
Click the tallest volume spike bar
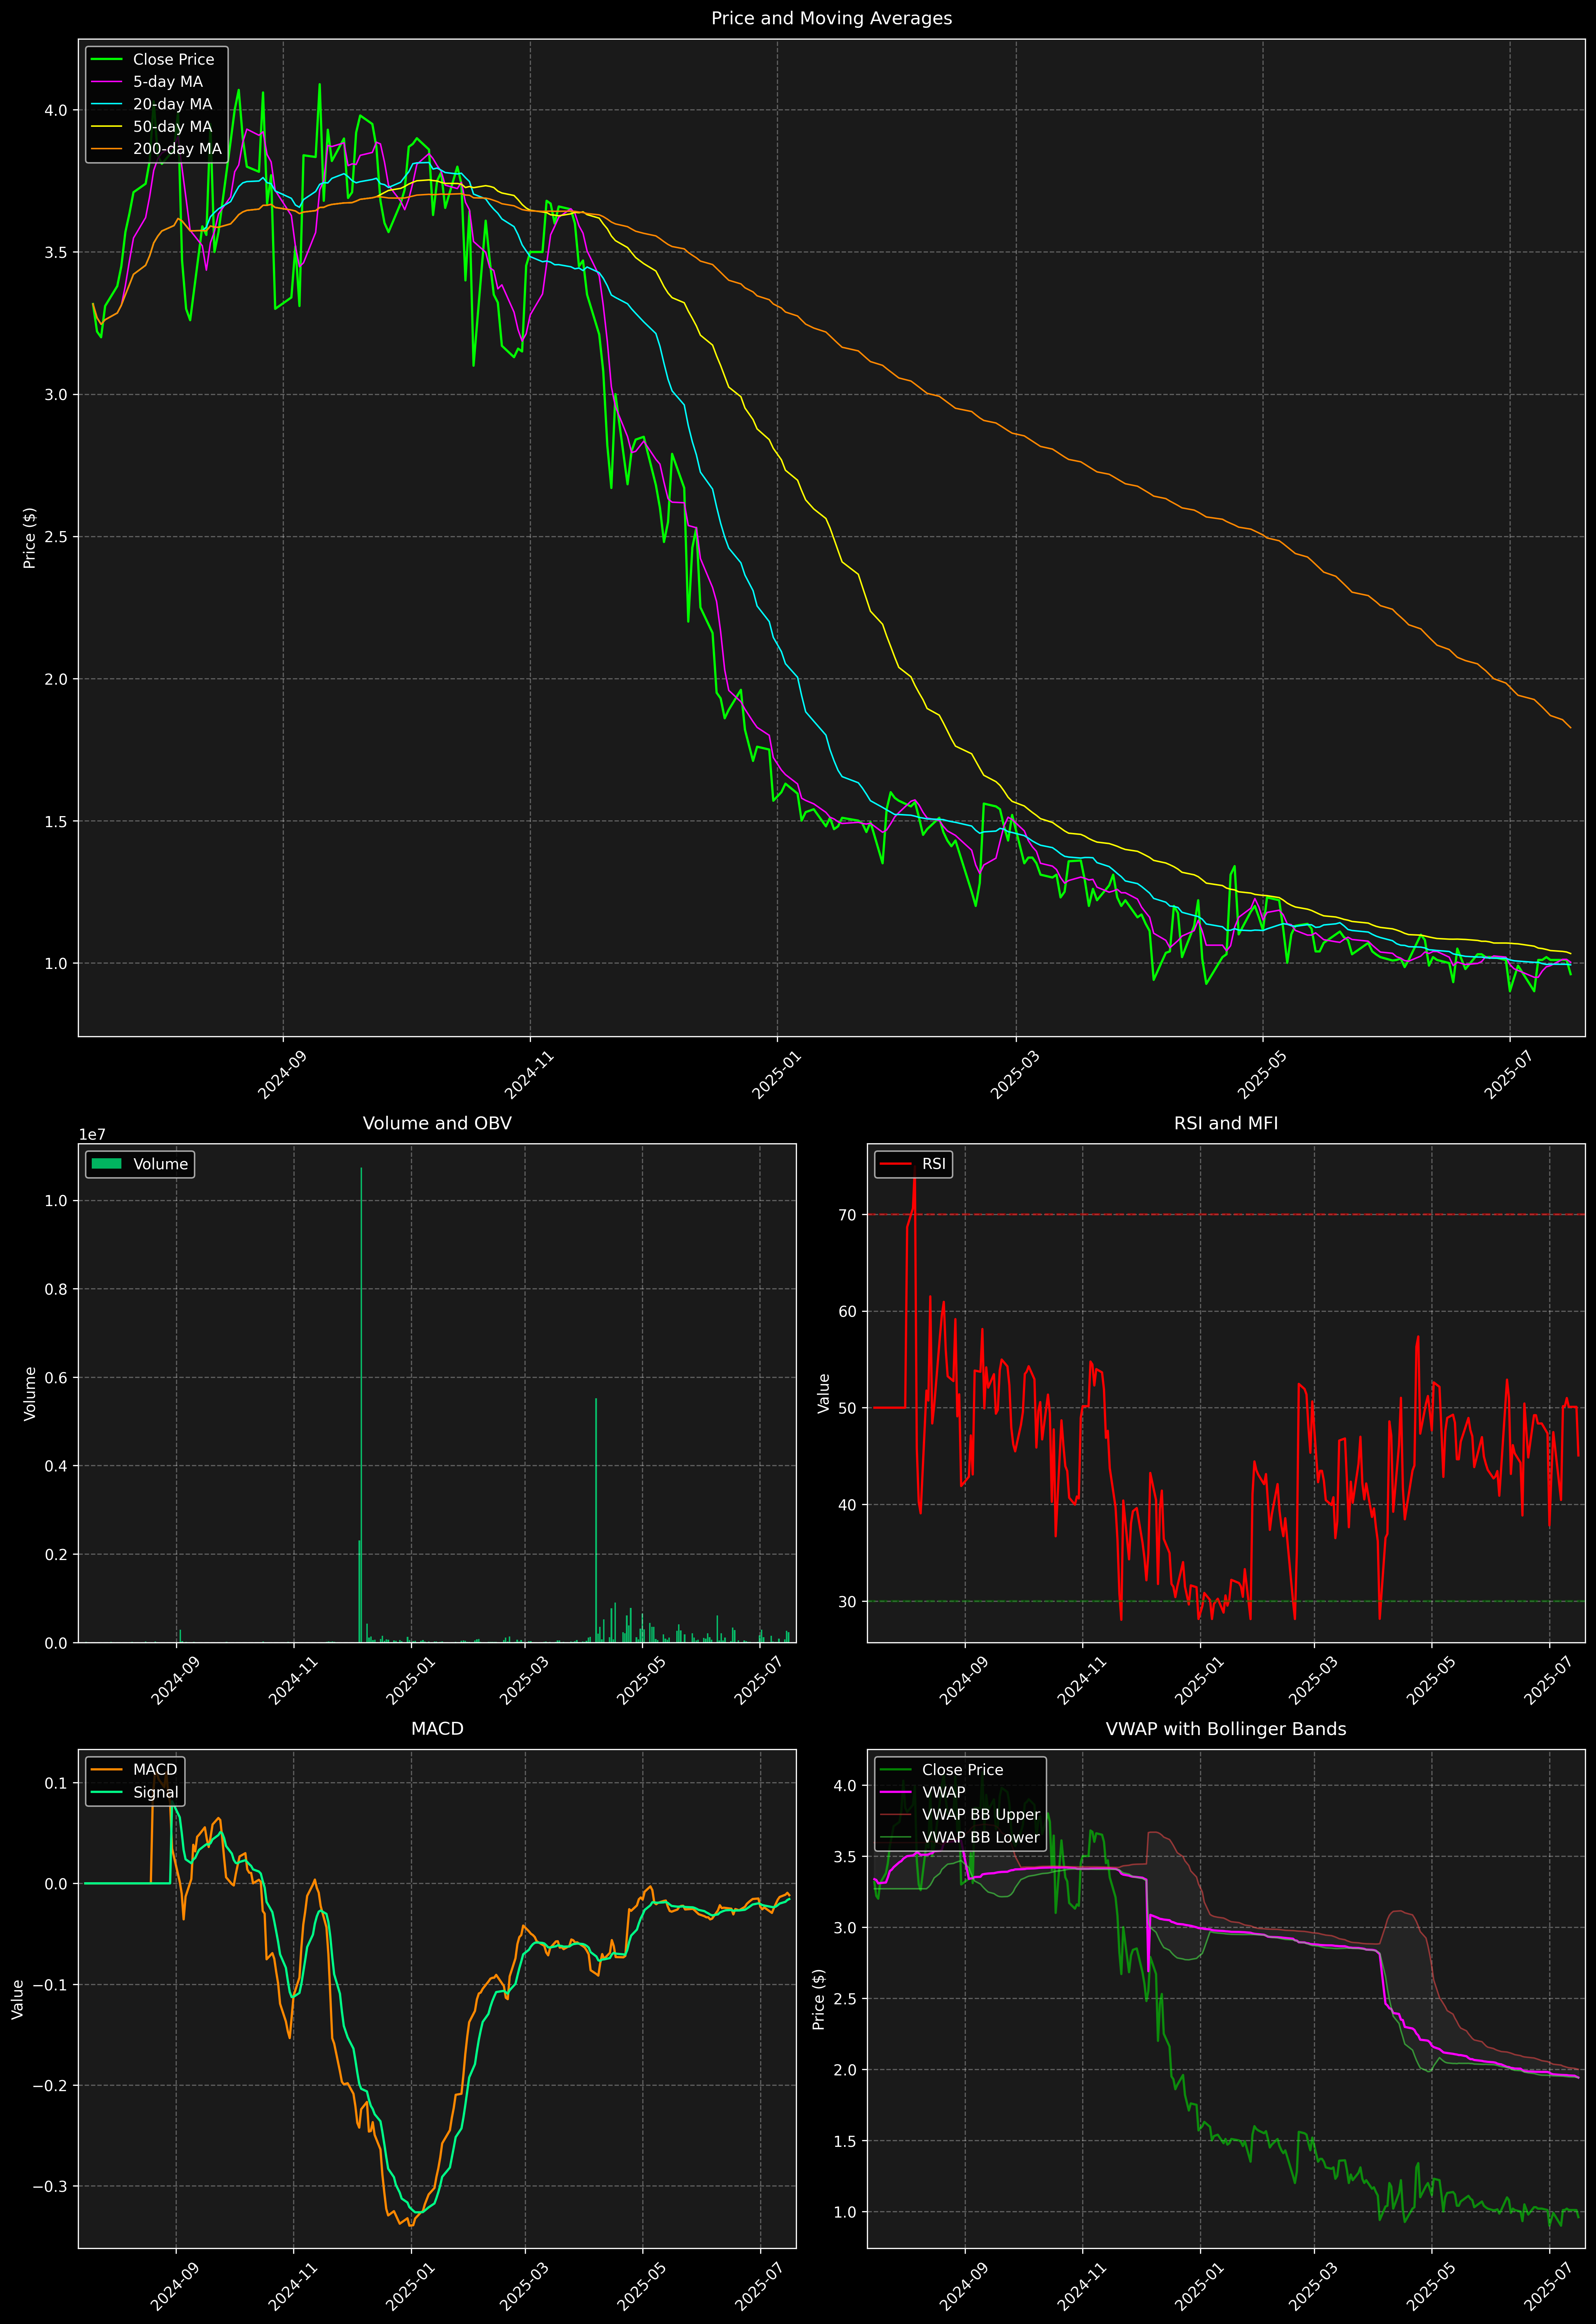[361, 1405]
